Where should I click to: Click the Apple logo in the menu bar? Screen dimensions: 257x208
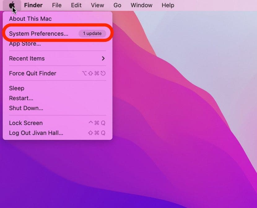[x=12, y=5]
